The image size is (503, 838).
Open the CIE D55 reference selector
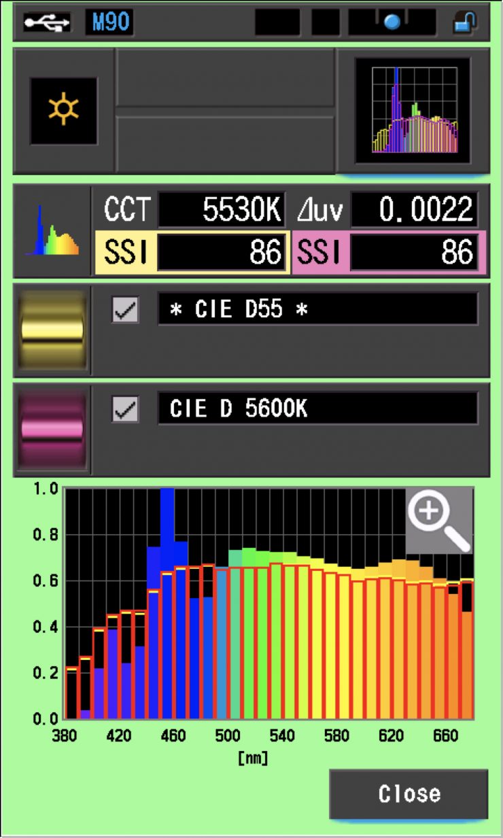coord(317,310)
